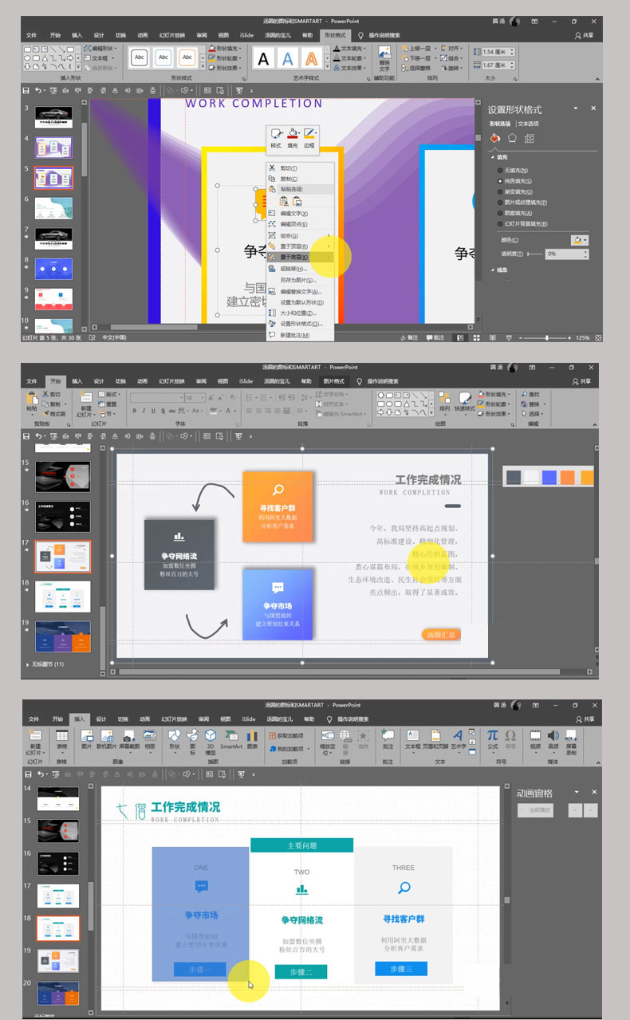Click the 全部播放 button in animation pane

tap(535, 809)
